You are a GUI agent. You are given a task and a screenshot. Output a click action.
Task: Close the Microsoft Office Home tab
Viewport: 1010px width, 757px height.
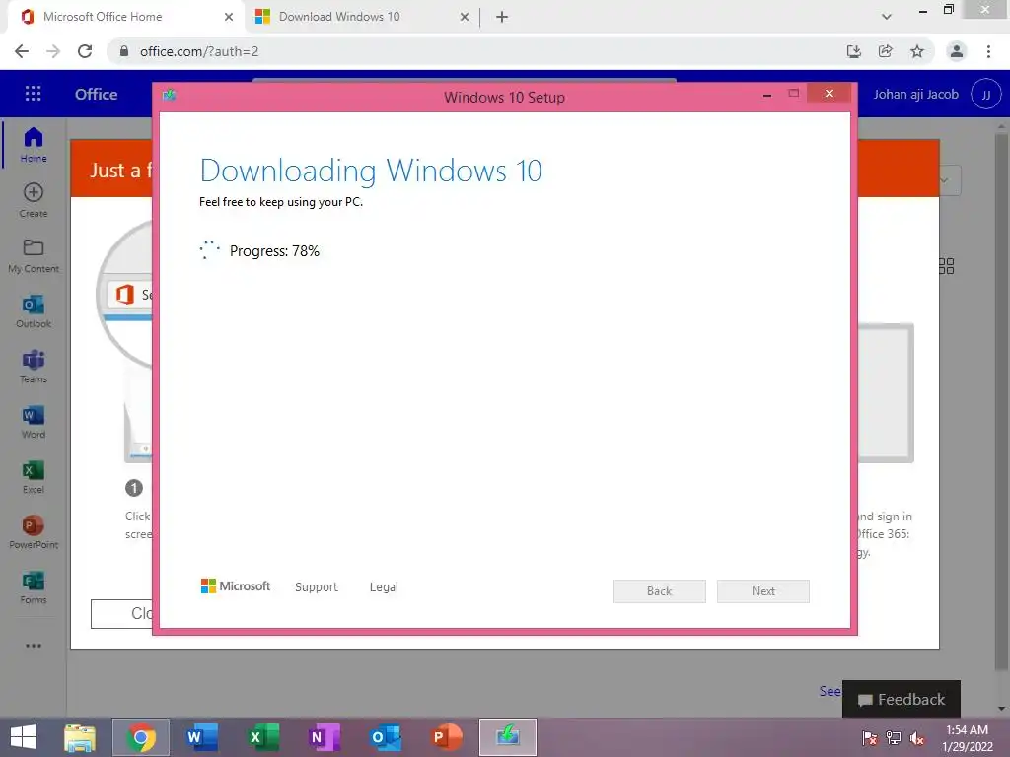point(229,17)
